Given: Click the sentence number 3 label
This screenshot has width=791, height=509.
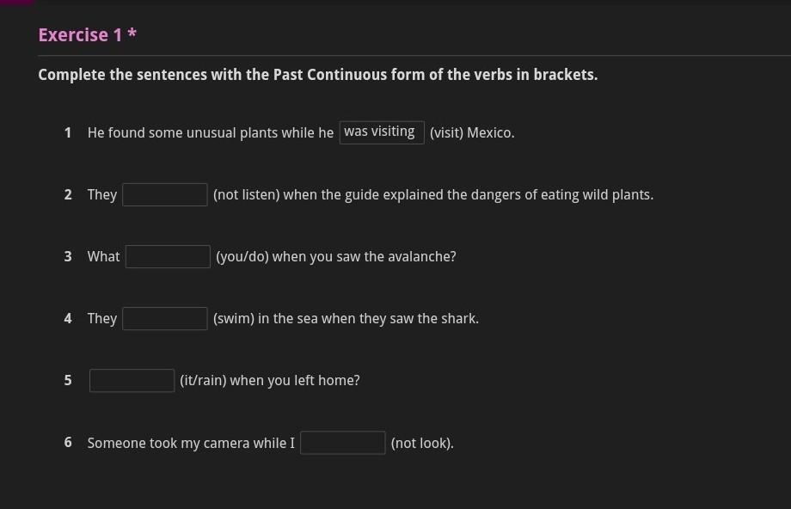Looking at the screenshot, I should [x=68, y=257].
